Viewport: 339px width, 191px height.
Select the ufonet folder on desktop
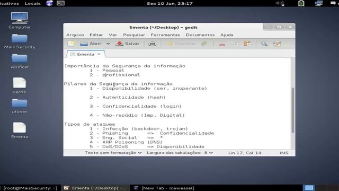(x=20, y=106)
